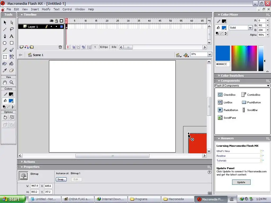Select the Zoom magnifier tool
This screenshot has width=271, height=203.
click(x=12, y=82)
